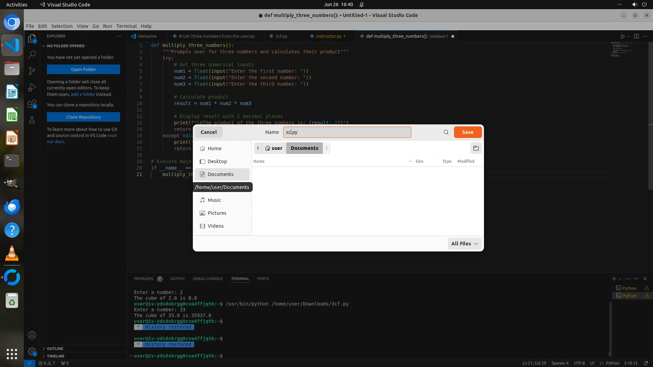
Task: Click the Cancel button in dialog
Action: click(x=208, y=132)
